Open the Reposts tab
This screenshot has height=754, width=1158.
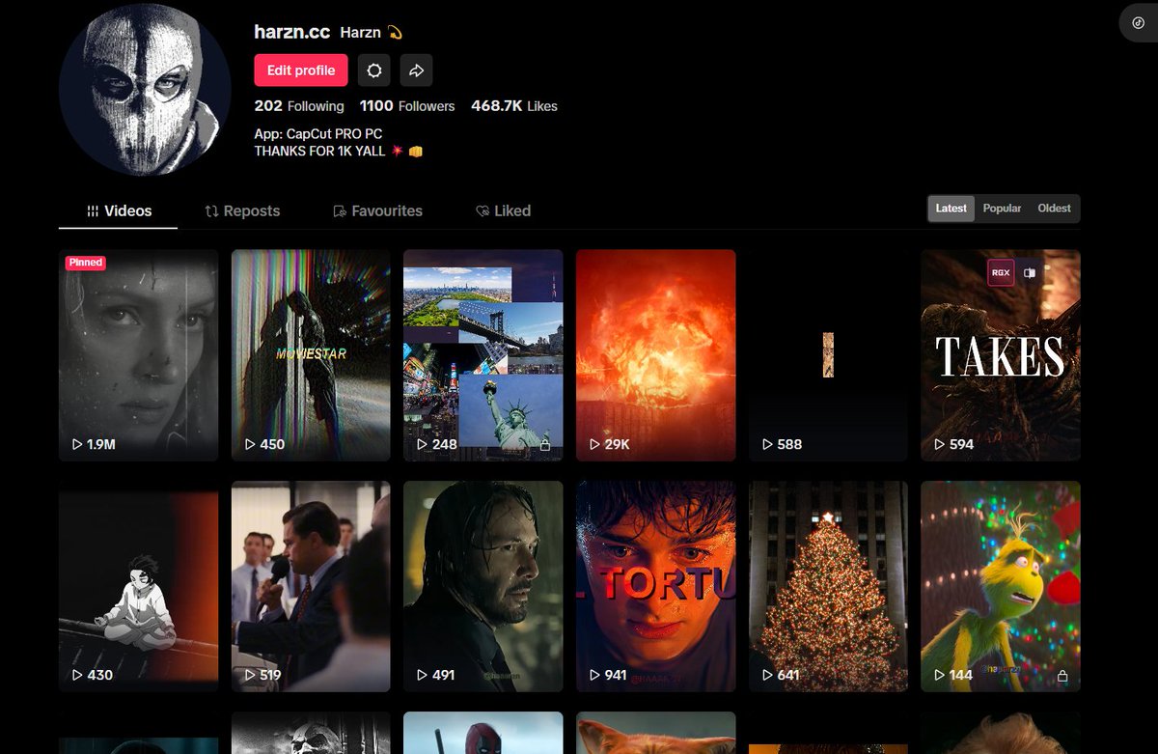point(242,210)
